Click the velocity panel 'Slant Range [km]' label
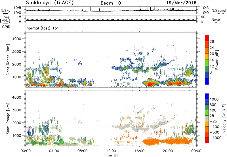This screenshot has width=227, height=157. pyautogui.click(x=8, y=118)
